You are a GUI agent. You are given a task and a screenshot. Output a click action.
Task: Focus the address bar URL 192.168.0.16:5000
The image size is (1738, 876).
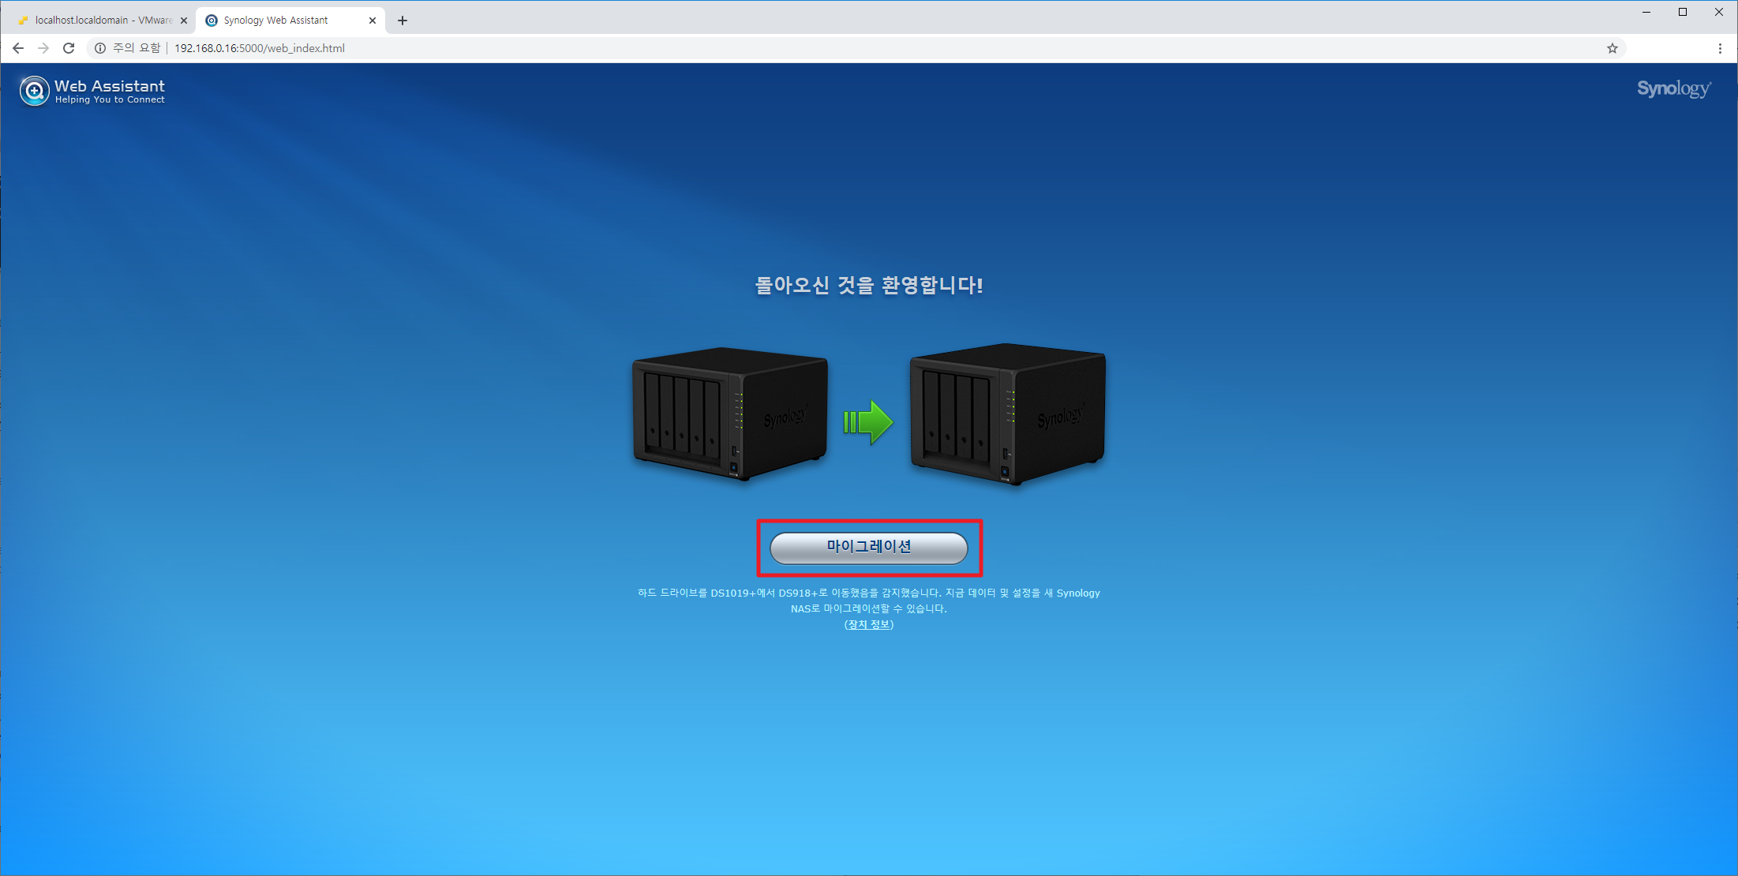[260, 48]
